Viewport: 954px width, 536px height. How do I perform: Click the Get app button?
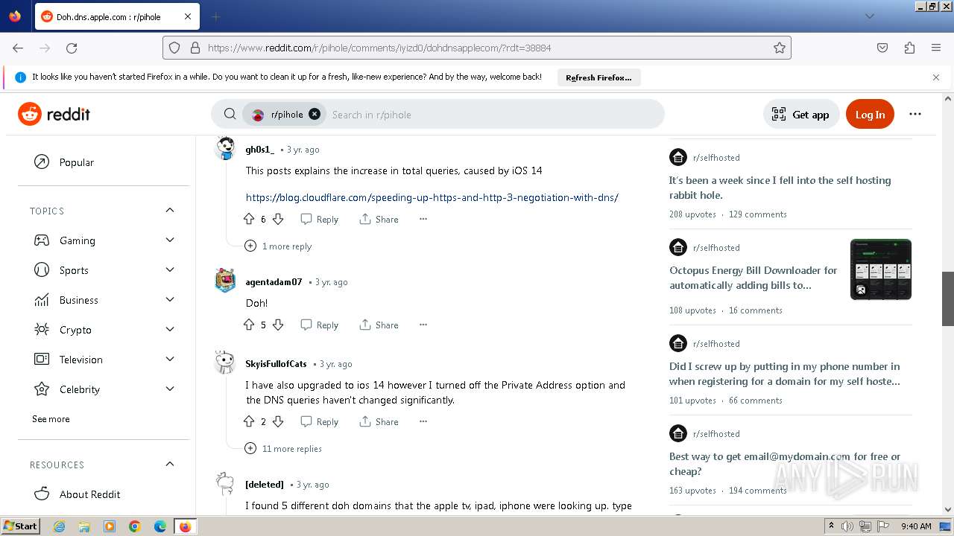(x=801, y=114)
